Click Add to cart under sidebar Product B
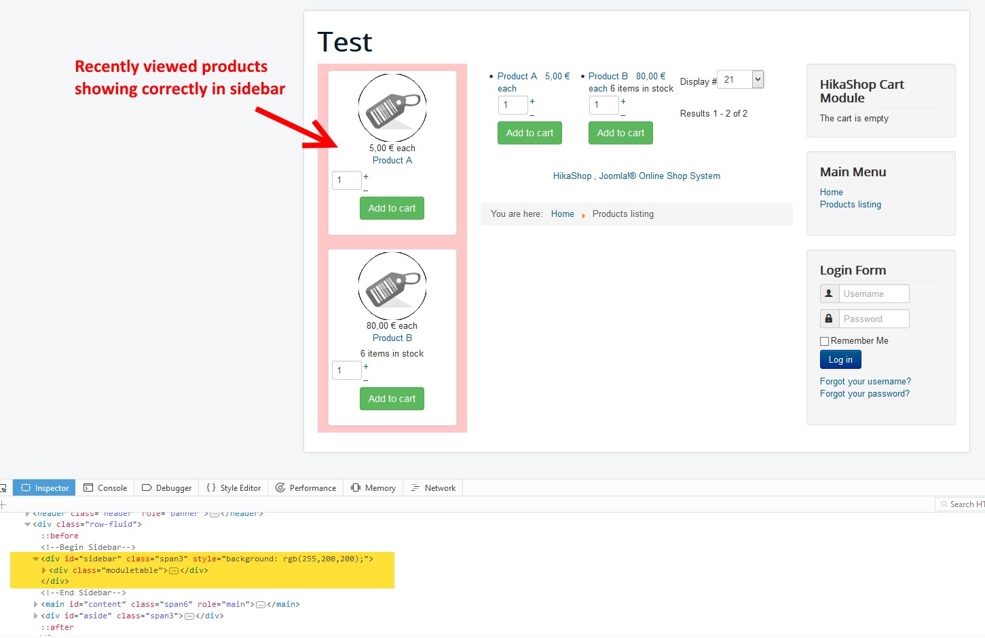 (x=392, y=399)
